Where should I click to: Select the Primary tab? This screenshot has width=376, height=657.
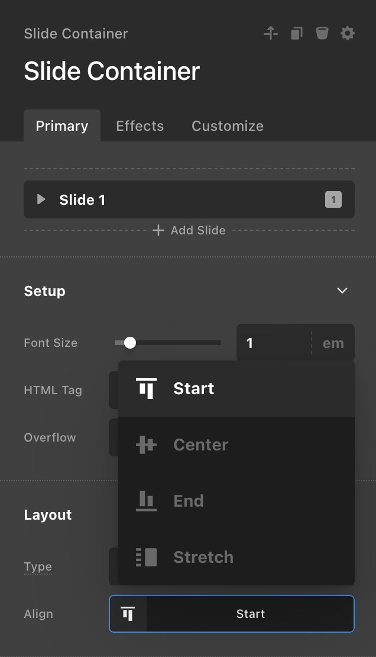tap(62, 126)
